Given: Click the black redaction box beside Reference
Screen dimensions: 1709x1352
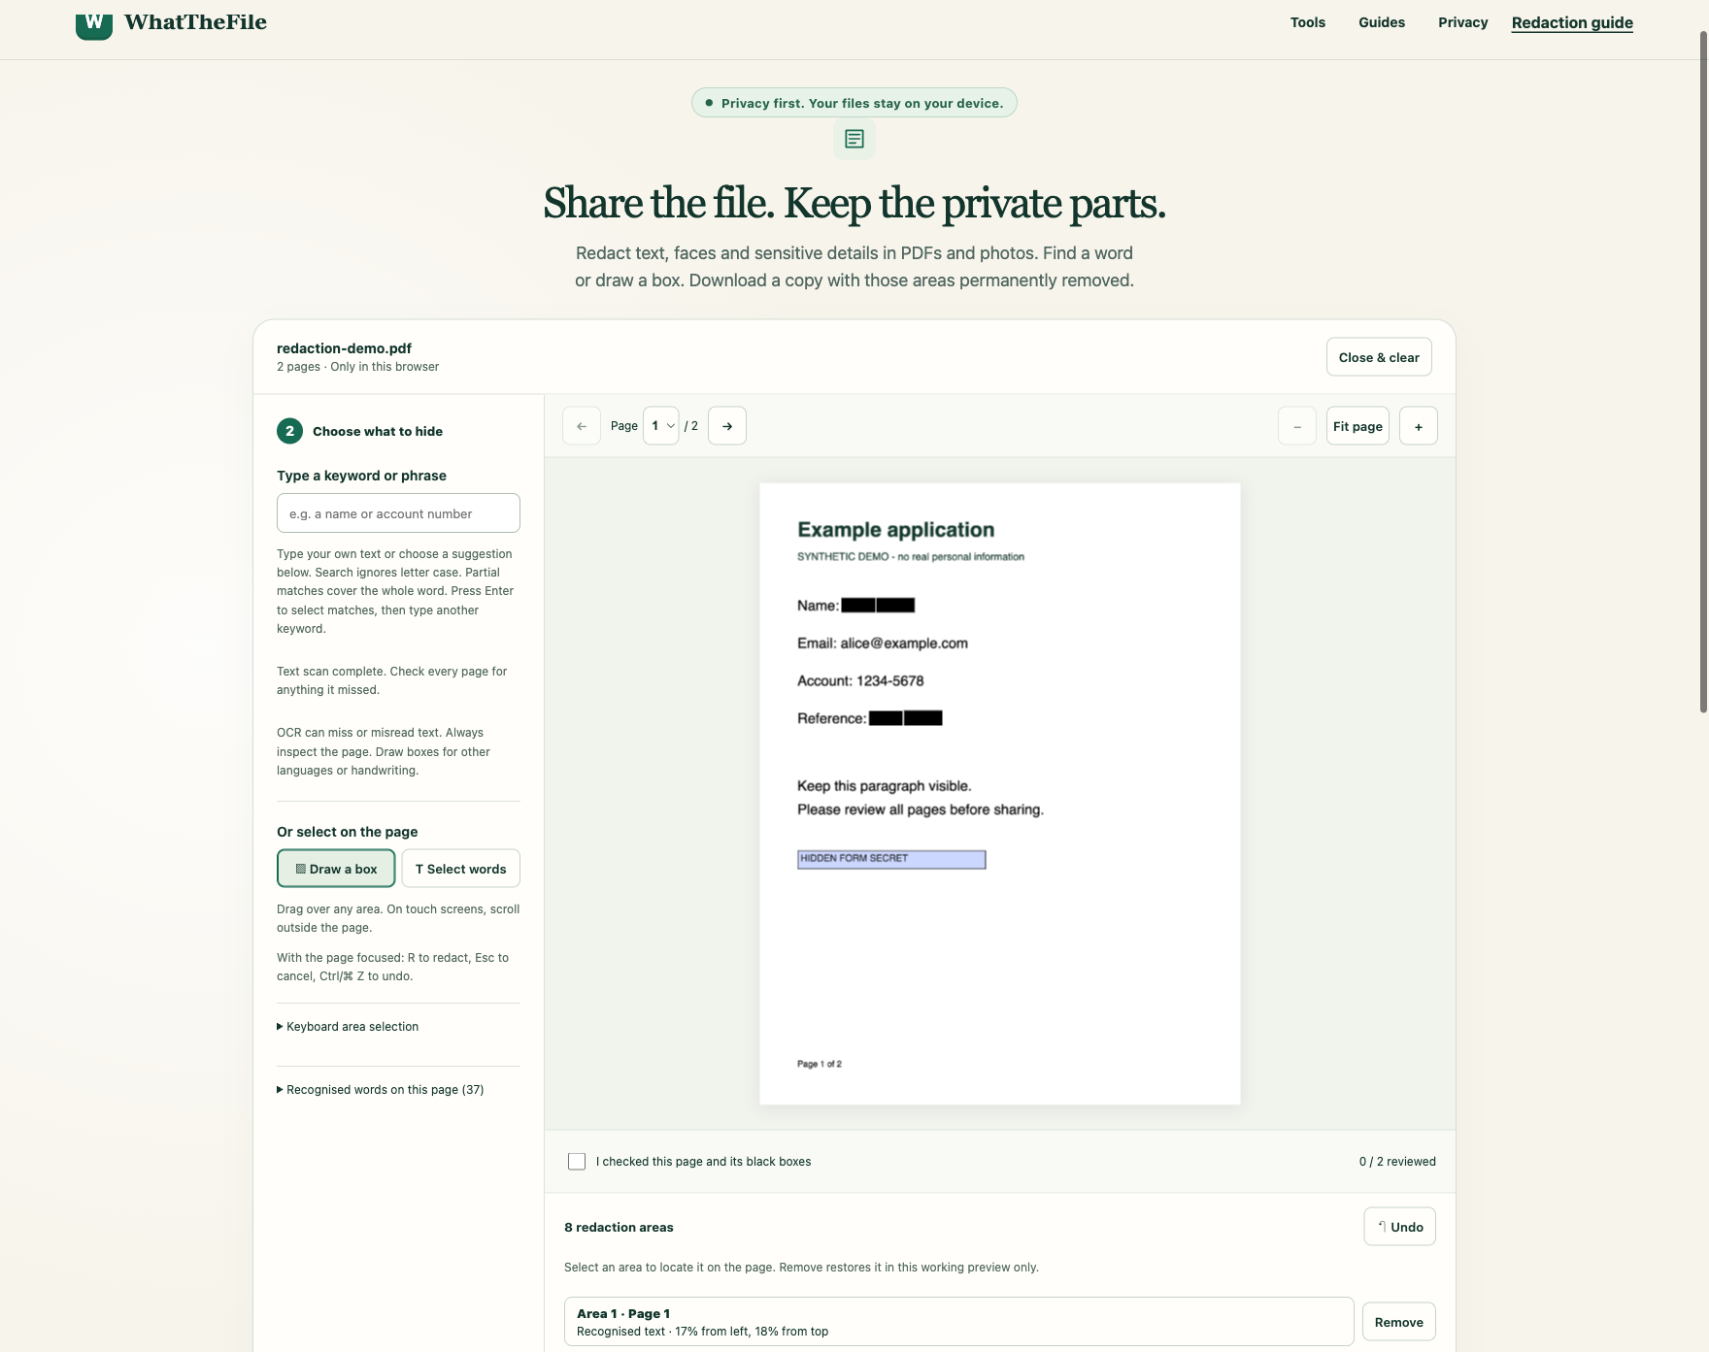Looking at the screenshot, I should point(906,718).
